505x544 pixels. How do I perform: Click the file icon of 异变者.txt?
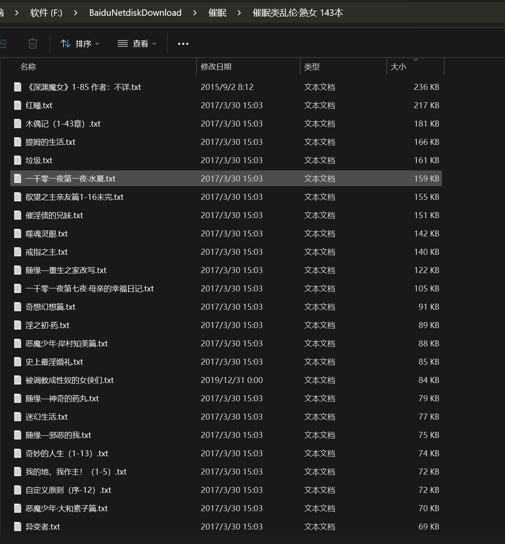(17, 527)
